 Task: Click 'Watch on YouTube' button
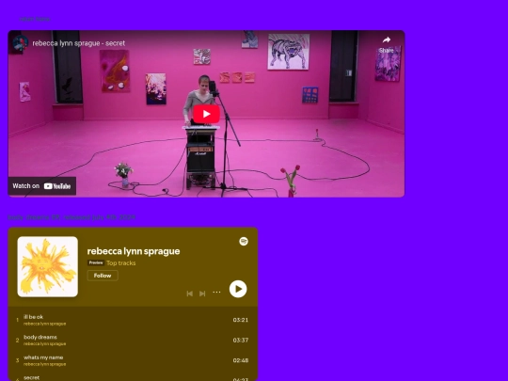41,186
